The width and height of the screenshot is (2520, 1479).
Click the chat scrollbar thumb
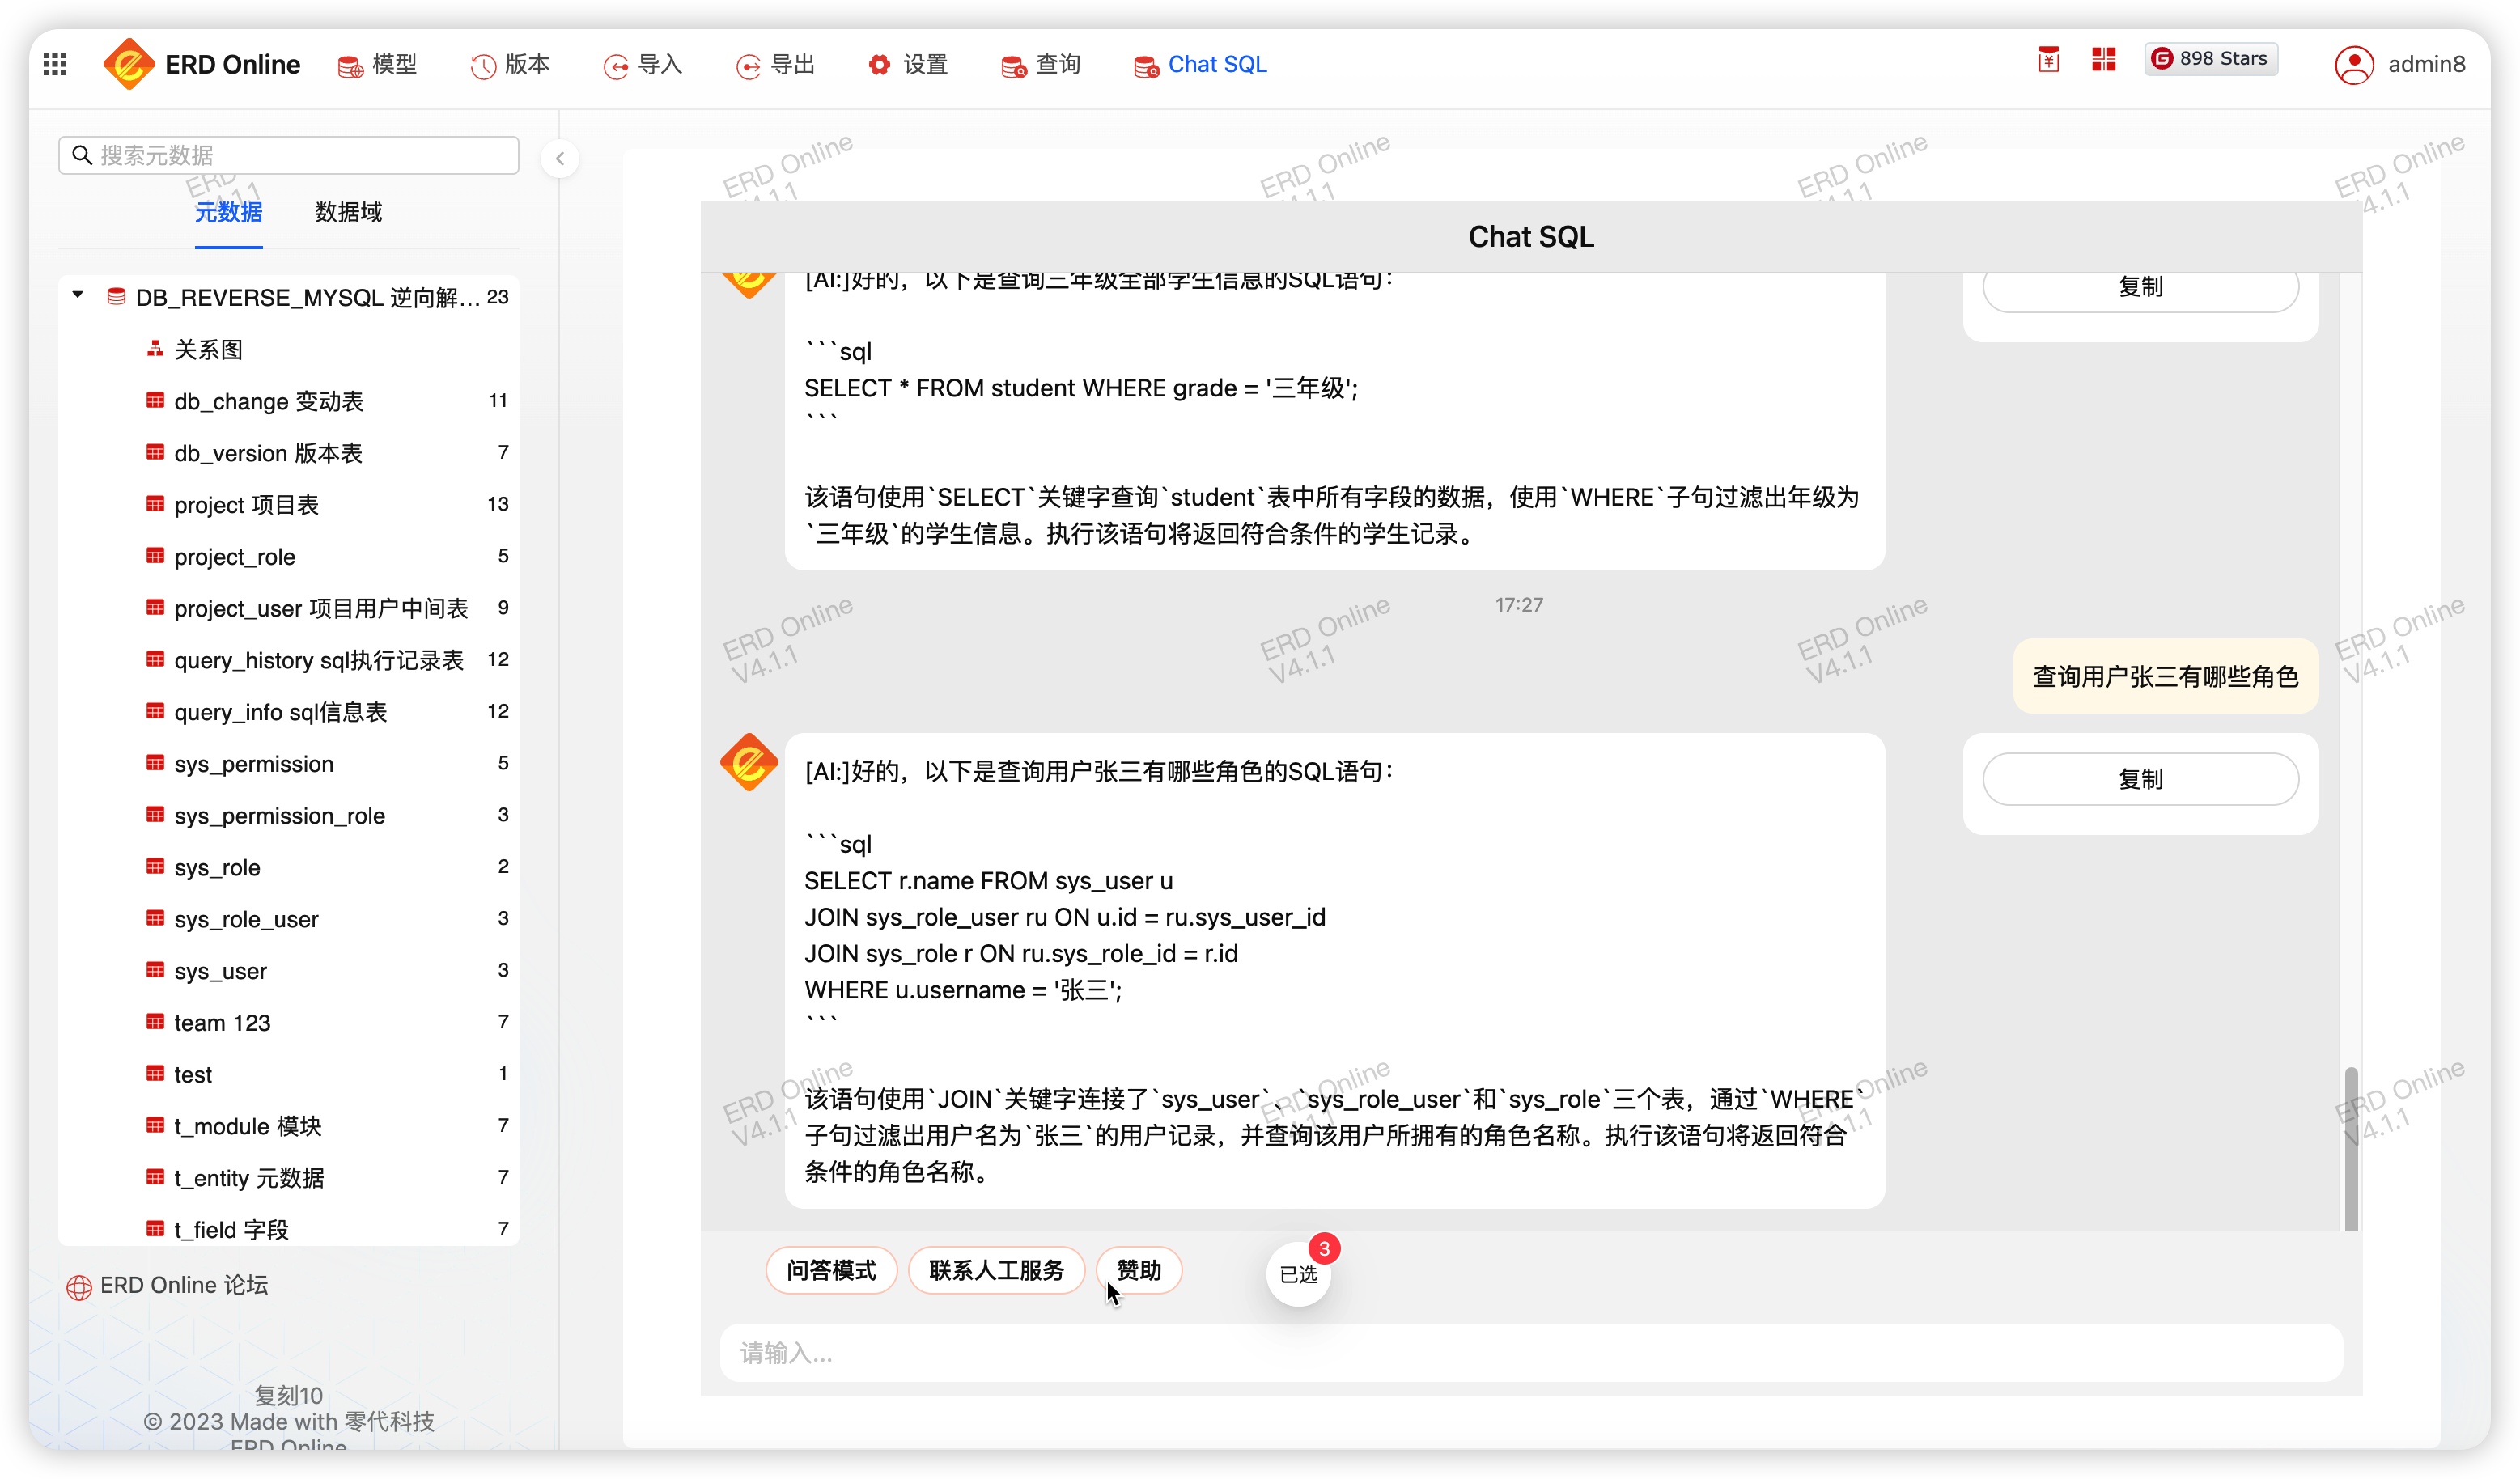[2350, 1148]
